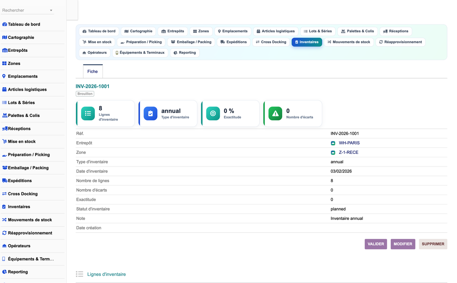457x283 pixels.
Task: Open Mouvements de stock in top module bar
Action: click(349, 42)
